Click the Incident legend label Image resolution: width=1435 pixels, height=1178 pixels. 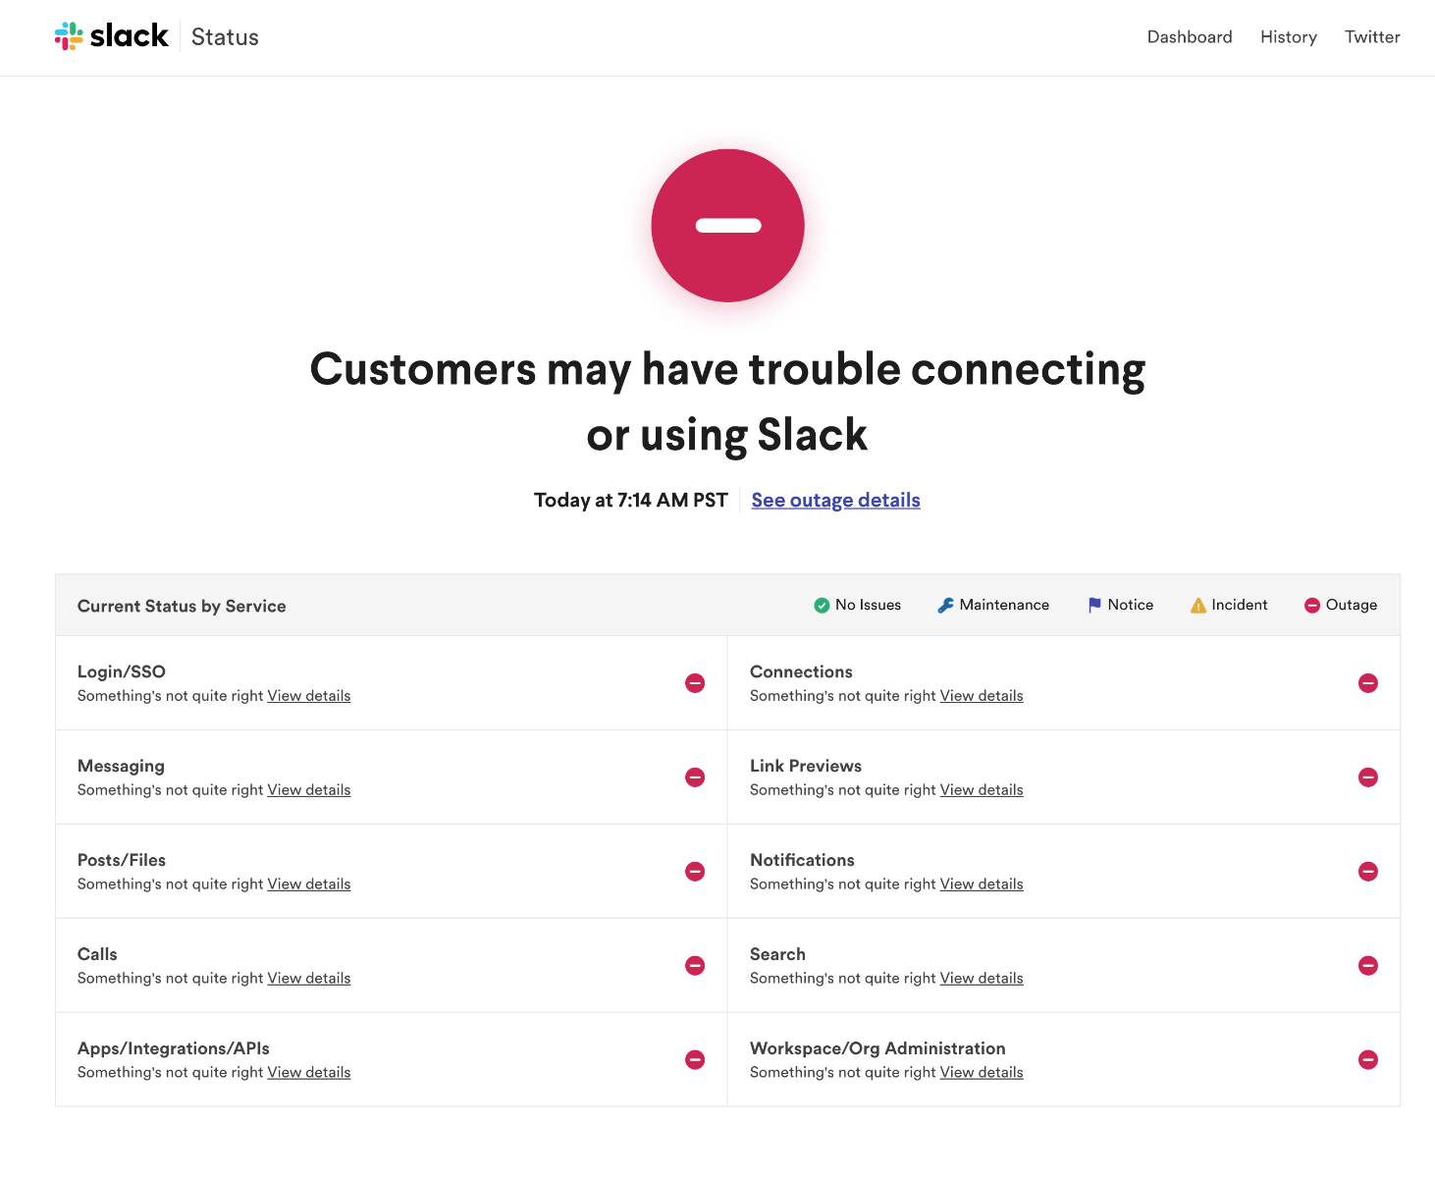tap(1240, 606)
